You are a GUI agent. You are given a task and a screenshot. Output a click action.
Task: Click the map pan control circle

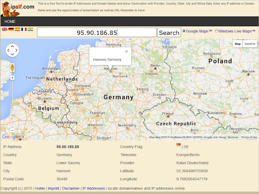(x=13, y=50)
